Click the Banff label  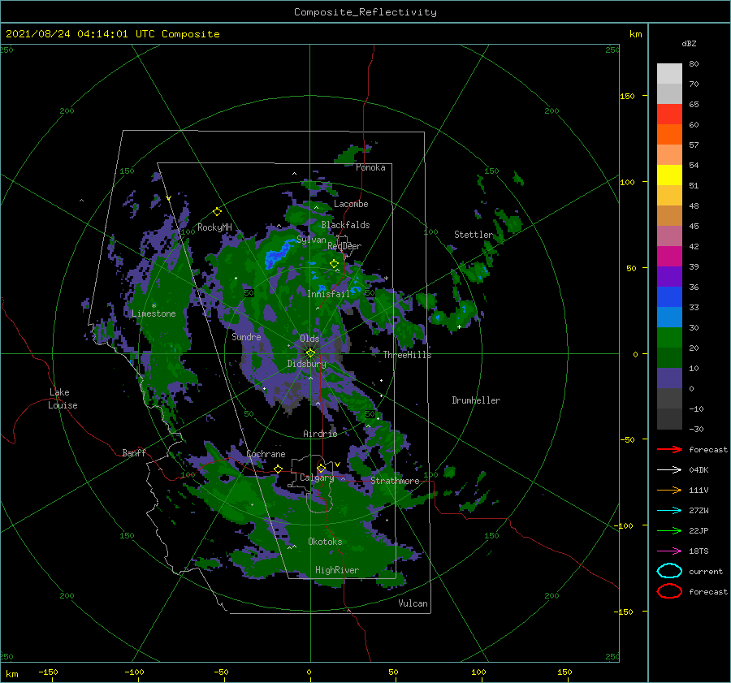134,452
